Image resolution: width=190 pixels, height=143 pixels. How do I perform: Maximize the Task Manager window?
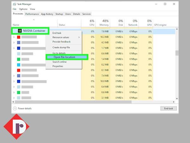tap(165, 4)
